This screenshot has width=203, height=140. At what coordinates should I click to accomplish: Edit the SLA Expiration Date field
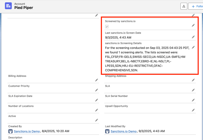pos(96,100)
